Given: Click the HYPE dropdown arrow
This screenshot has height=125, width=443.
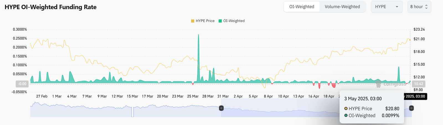Looking at the screenshot, I should [397, 7].
